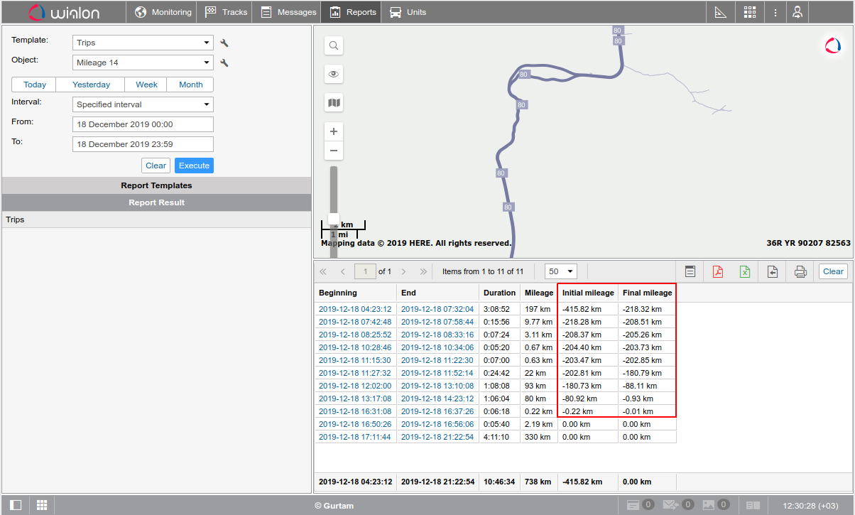
Task: Click the bottom bar grid icon
Action: click(x=42, y=505)
